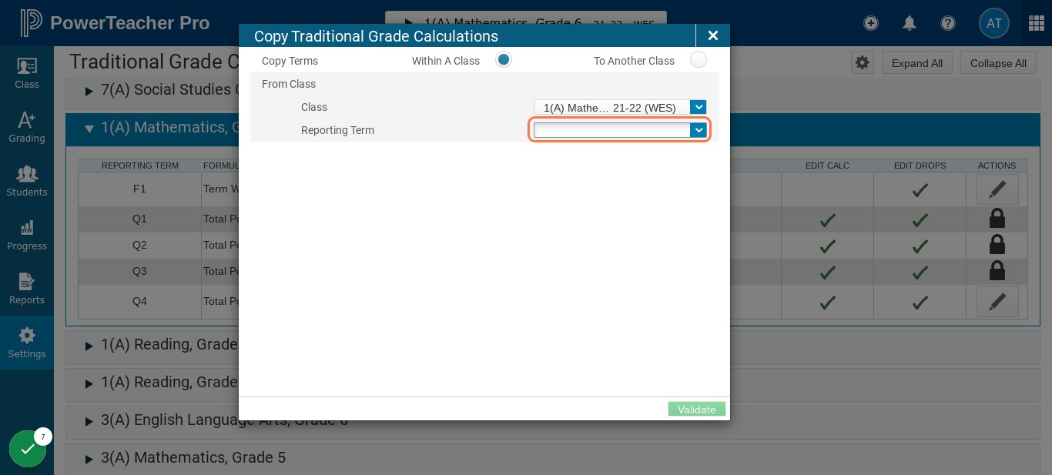Open the Class sidebar section
The height and width of the screenshot is (475, 1052).
(27, 73)
